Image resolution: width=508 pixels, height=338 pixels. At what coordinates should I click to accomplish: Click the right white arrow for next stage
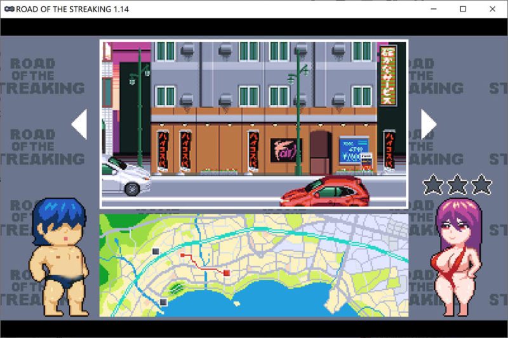(428, 124)
